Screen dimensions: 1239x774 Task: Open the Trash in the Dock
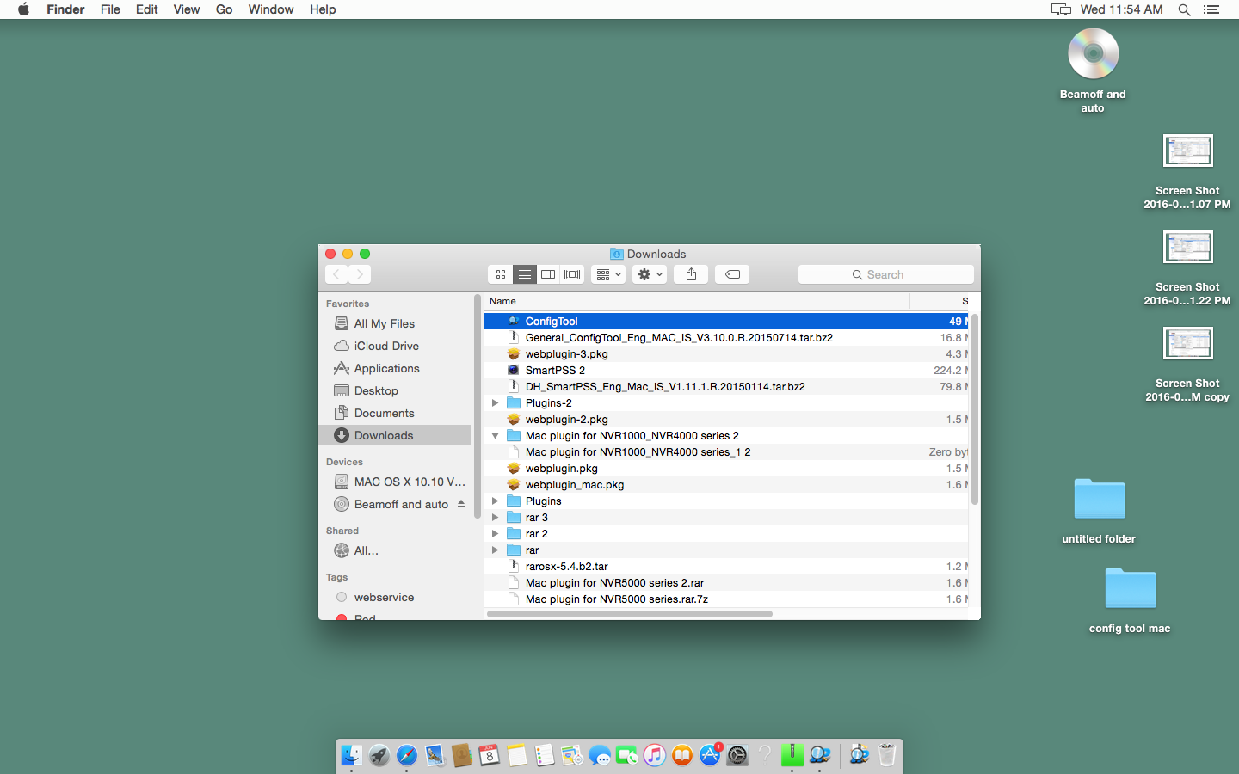(887, 755)
